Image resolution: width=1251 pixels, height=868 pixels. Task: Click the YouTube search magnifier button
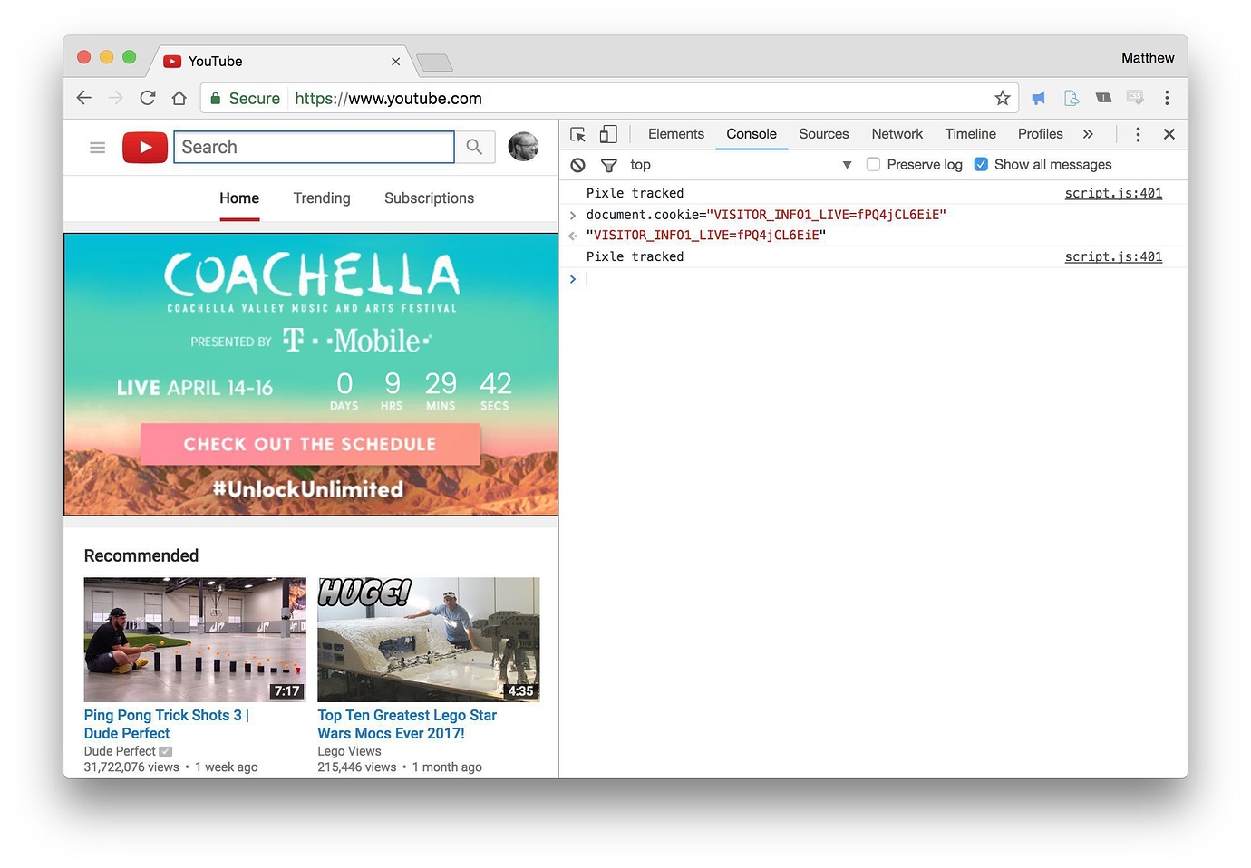coord(474,147)
